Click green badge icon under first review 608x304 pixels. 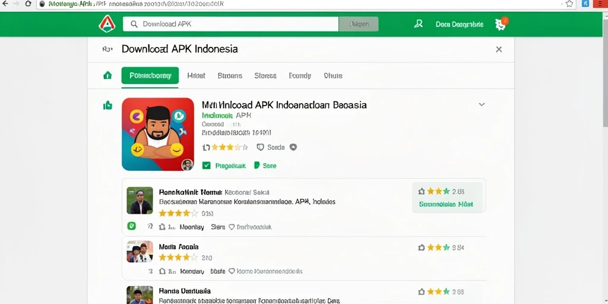pos(131,226)
